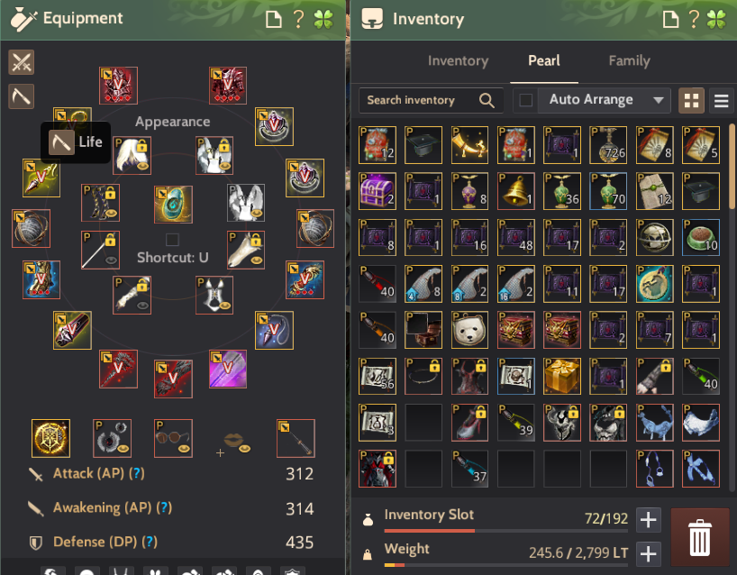Image resolution: width=737 pixels, height=575 pixels.
Task: Click the Inventory panel clover icon
Action: [x=717, y=19]
